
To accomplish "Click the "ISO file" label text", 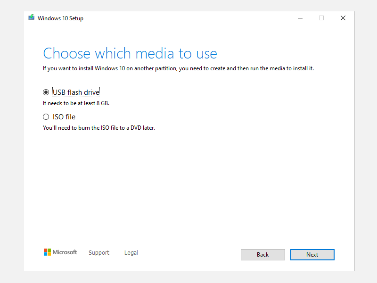I will point(64,117).
